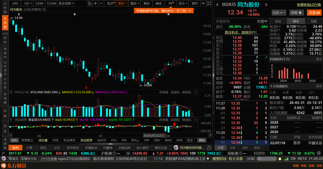Open the 研究报告 tab

(73, 148)
